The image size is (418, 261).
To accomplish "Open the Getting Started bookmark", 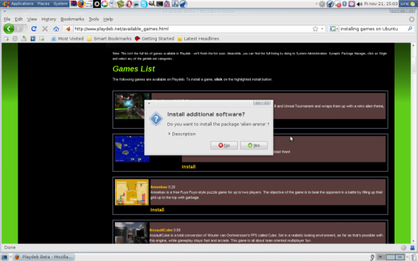I will pos(155,38).
